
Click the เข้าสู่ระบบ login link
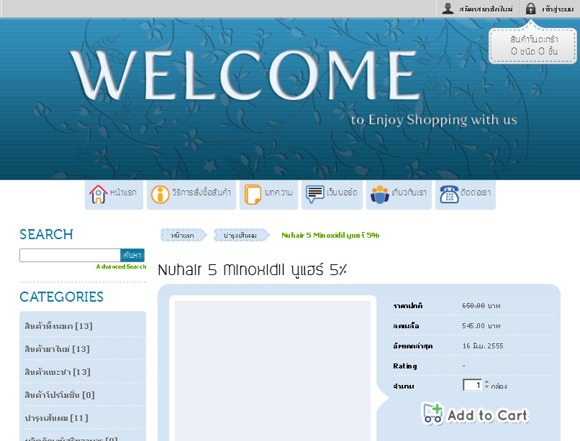click(558, 9)
